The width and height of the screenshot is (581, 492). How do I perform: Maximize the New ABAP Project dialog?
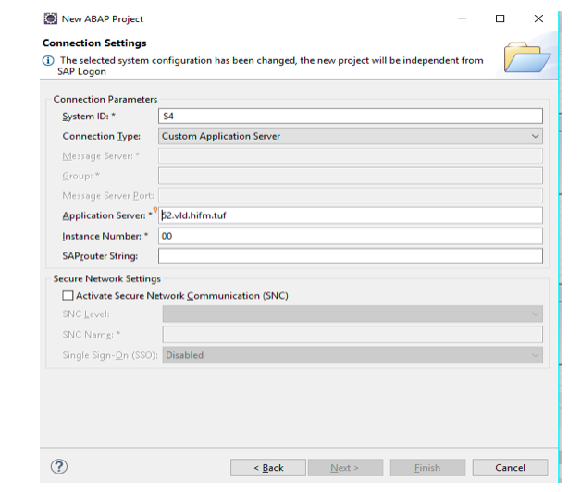pos(500,18)
